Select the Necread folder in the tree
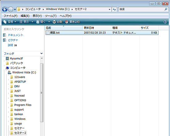This screenshot has width=170, height=136. tap(19, 96)
